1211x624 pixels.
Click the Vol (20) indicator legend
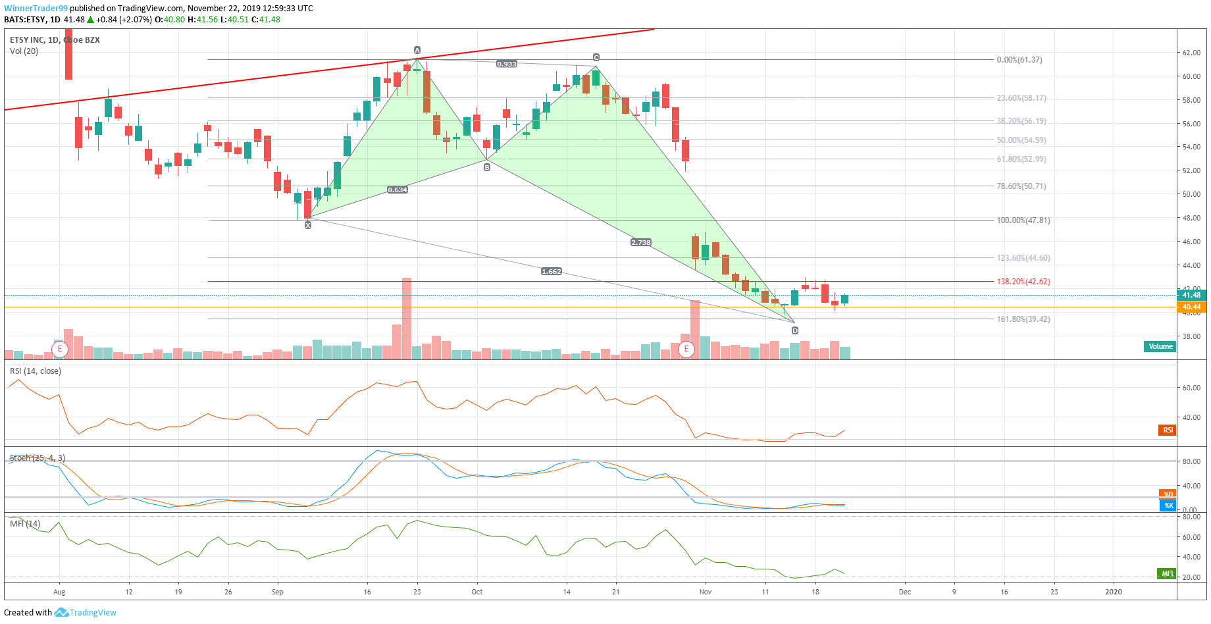coord(24,51)
